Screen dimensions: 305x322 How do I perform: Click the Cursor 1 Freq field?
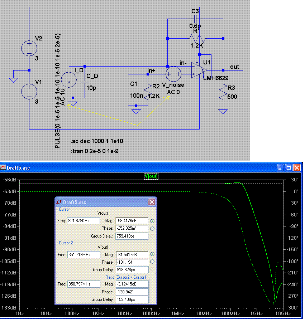tap(83, 221)
